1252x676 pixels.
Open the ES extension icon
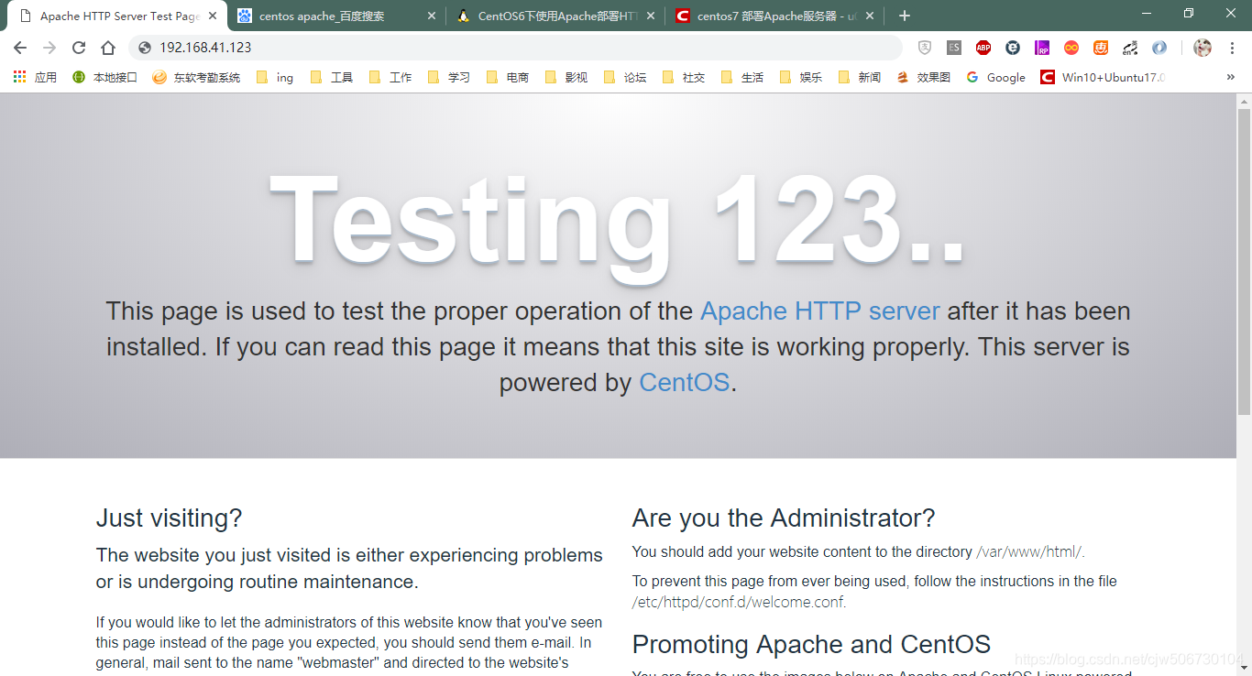coord(954,48)
